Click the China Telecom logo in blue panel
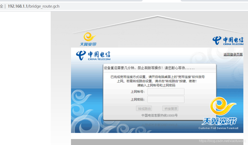 pyautogui.click(x=93, y=55)
